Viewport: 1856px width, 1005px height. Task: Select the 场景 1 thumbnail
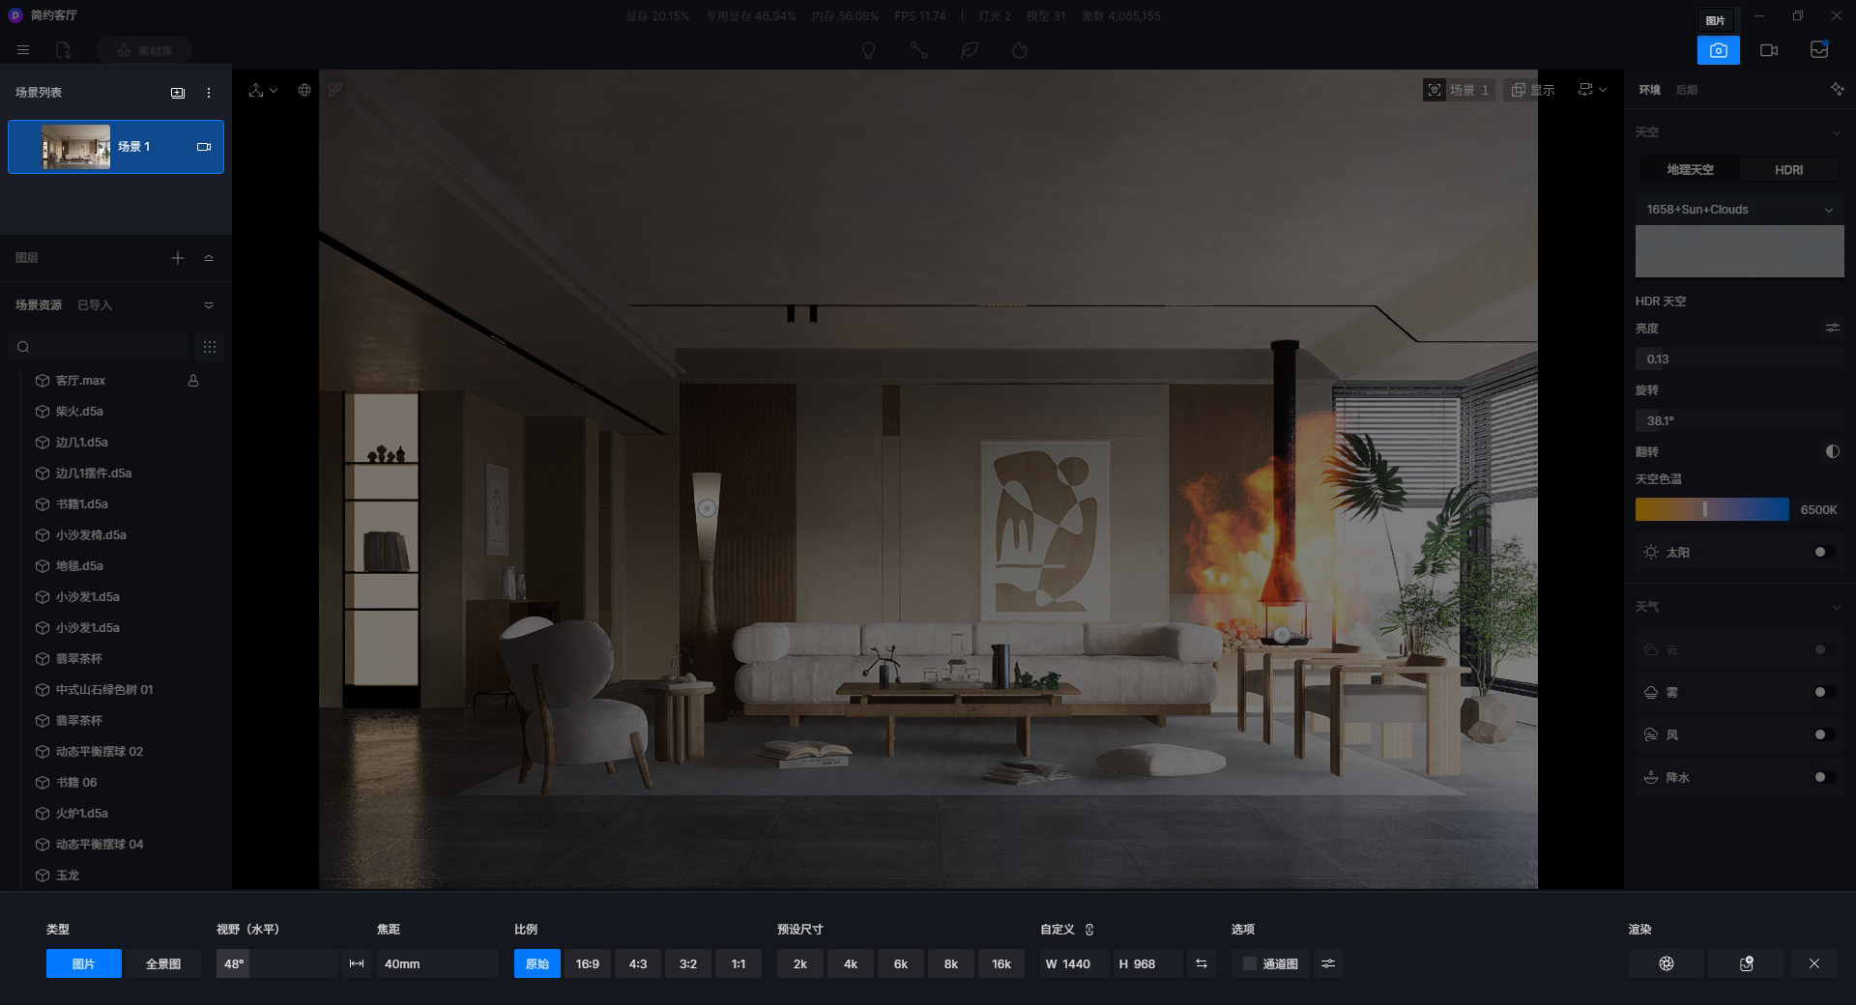(x=75, y=147)
